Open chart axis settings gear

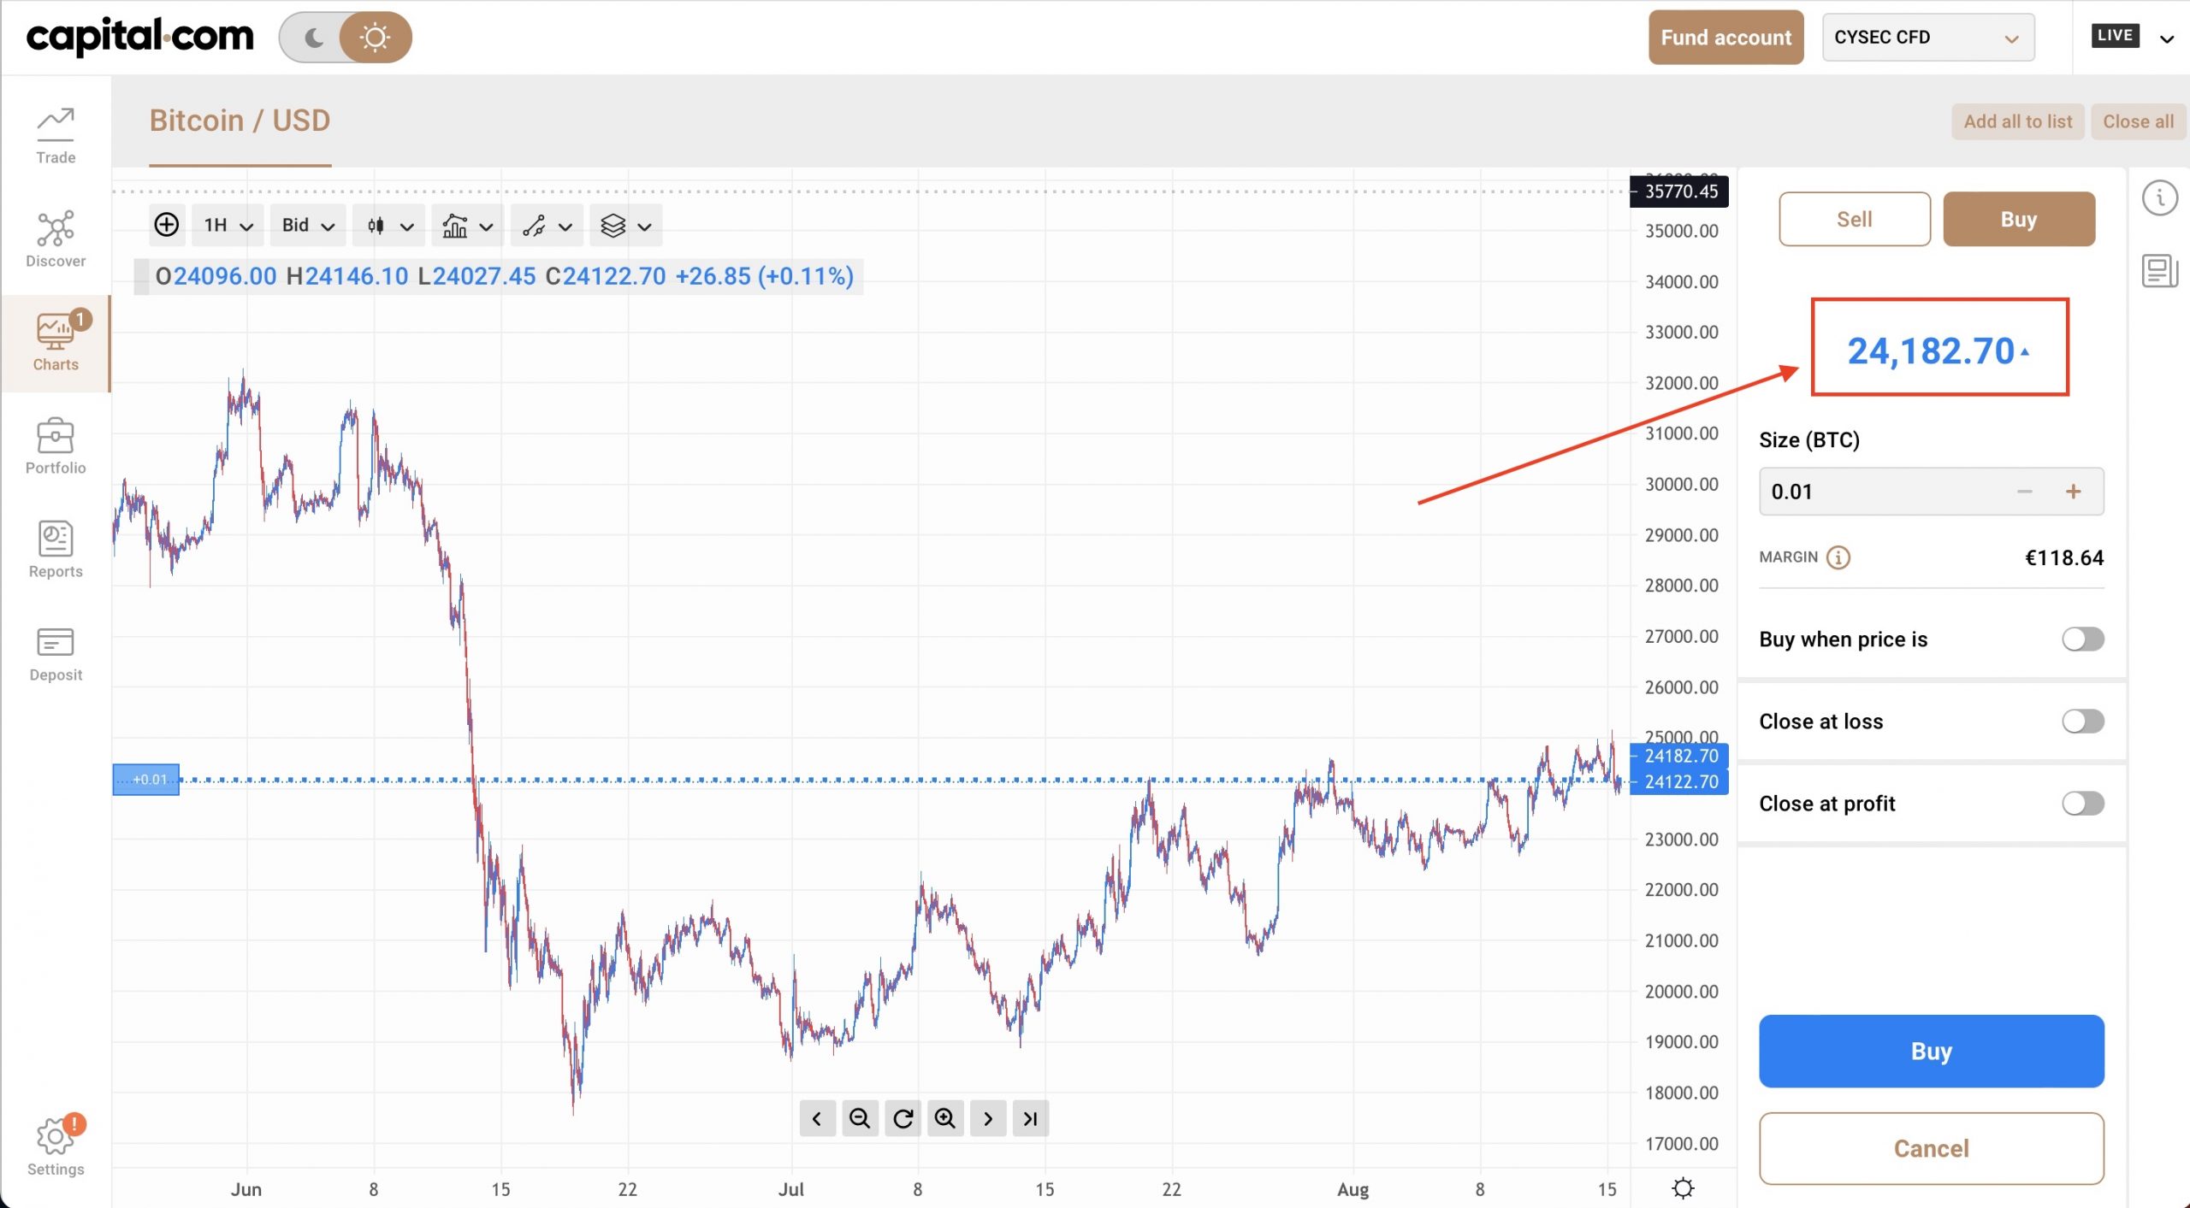pyautogui.click(x=1683, y=1188)
